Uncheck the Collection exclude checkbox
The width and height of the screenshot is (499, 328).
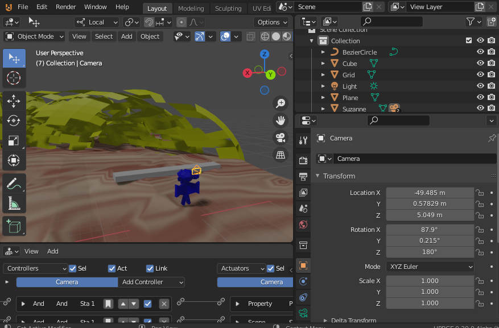point(469,40)
